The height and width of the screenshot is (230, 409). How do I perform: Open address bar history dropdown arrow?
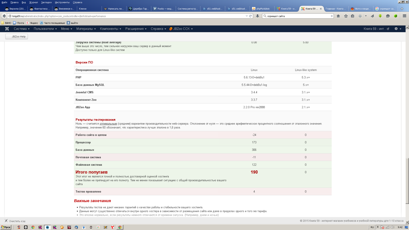(x=247, y=16)
